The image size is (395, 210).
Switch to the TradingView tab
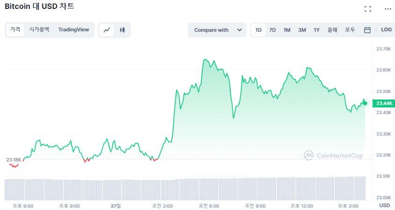pos(73,30)
